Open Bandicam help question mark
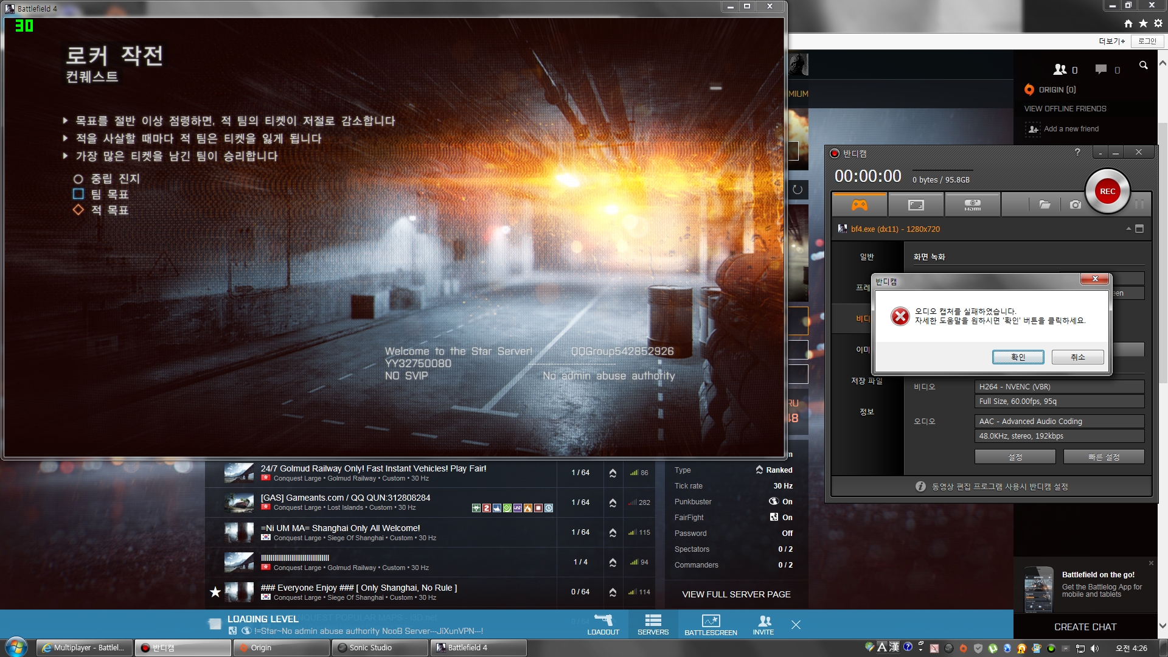Image resolution: width=1168 pixels, height=657 pixels. [1077, 152]
